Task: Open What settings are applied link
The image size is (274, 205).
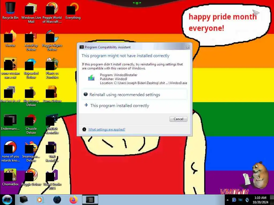Action: (x=106, y=129)
